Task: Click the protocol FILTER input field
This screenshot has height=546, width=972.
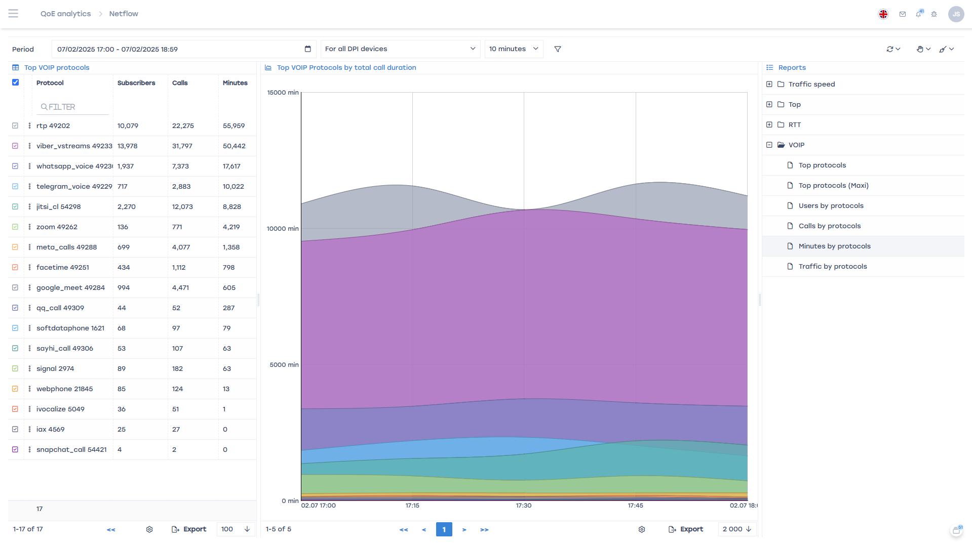Action: click(x=73, y=107)
